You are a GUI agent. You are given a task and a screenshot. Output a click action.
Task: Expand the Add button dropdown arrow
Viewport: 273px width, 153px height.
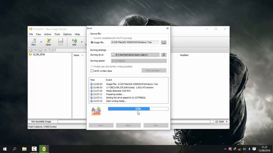[81, 42]
